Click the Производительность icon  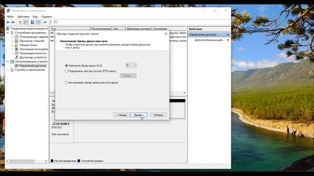[x=16, y=53]
